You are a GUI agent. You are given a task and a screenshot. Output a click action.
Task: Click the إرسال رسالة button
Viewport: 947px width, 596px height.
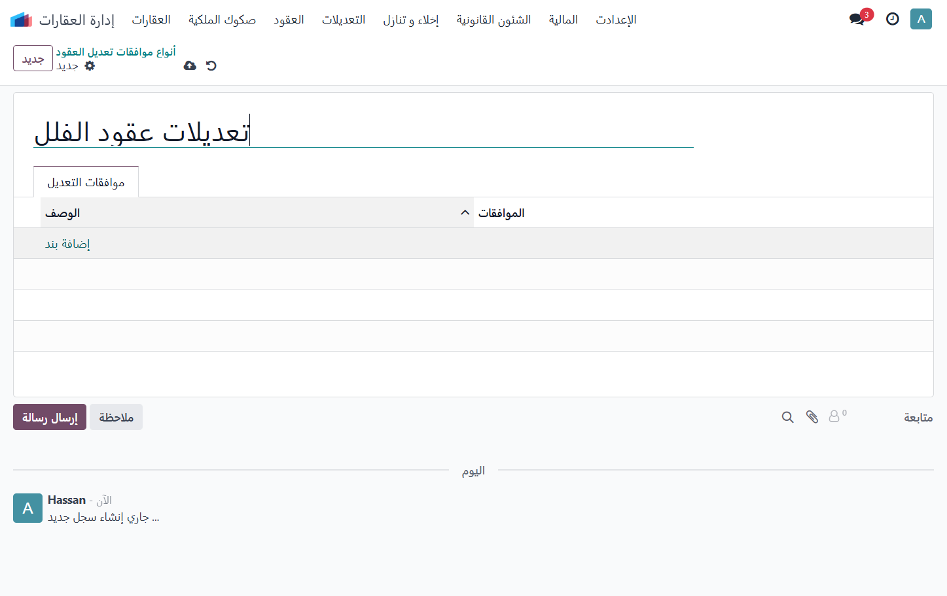pyautogui.click(x=50, y=417)
